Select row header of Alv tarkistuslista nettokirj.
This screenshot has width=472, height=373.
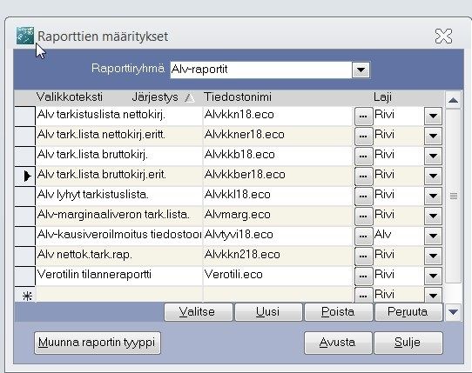(25, 116)
